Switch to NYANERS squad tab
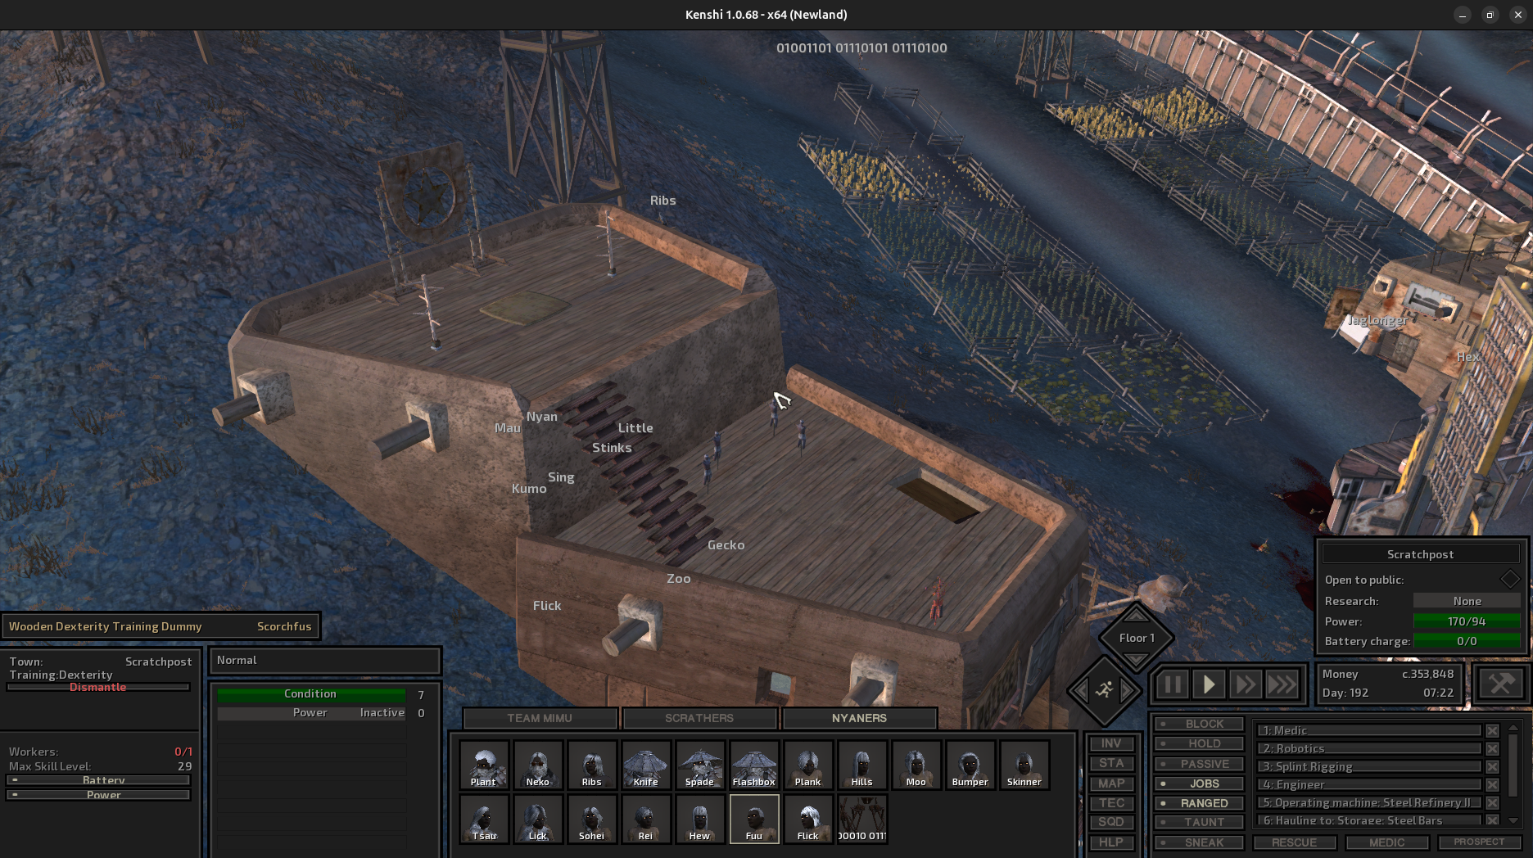Viewport: 1533px width, 858px height. 859,718
